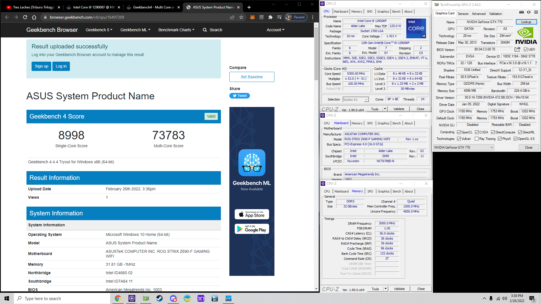Toggle the CUDA checkbox
The image size is (541, 304).
click(477, 132)
